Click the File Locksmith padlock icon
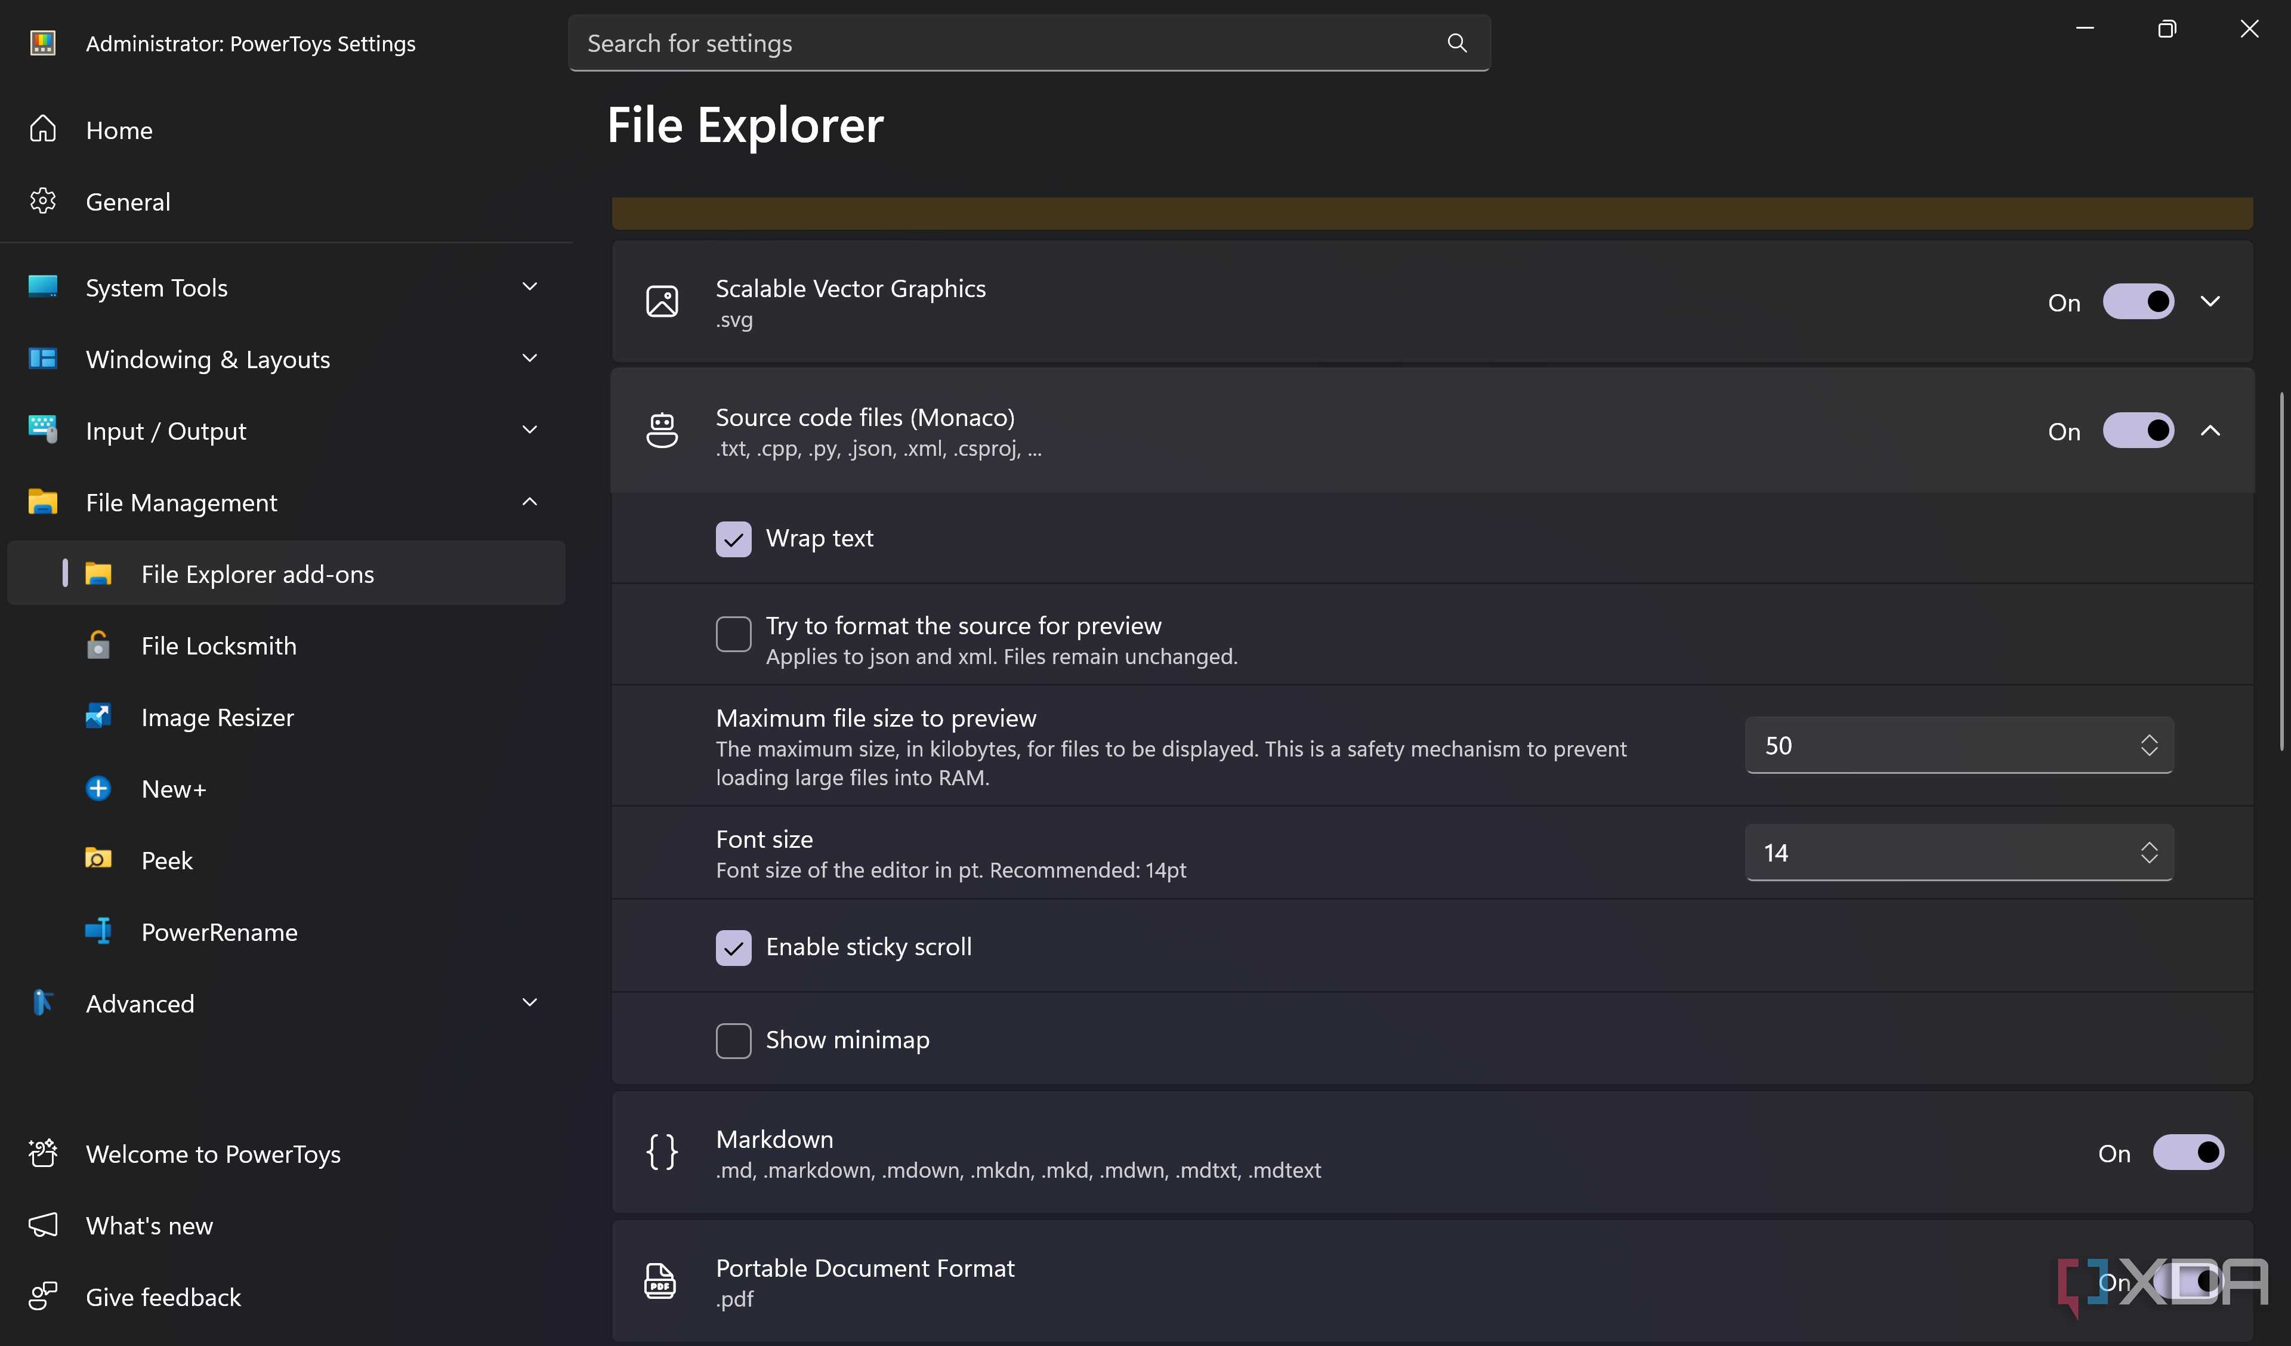The height and width of the screenshot is (1346, 2291). [x=98, y=645]
